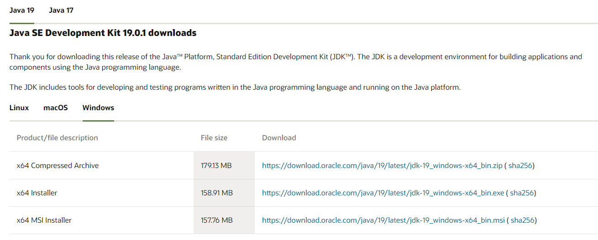Click the paragraph starting 'The JDK includes tools'
This screenshot has width=598, height=240.
235,87
